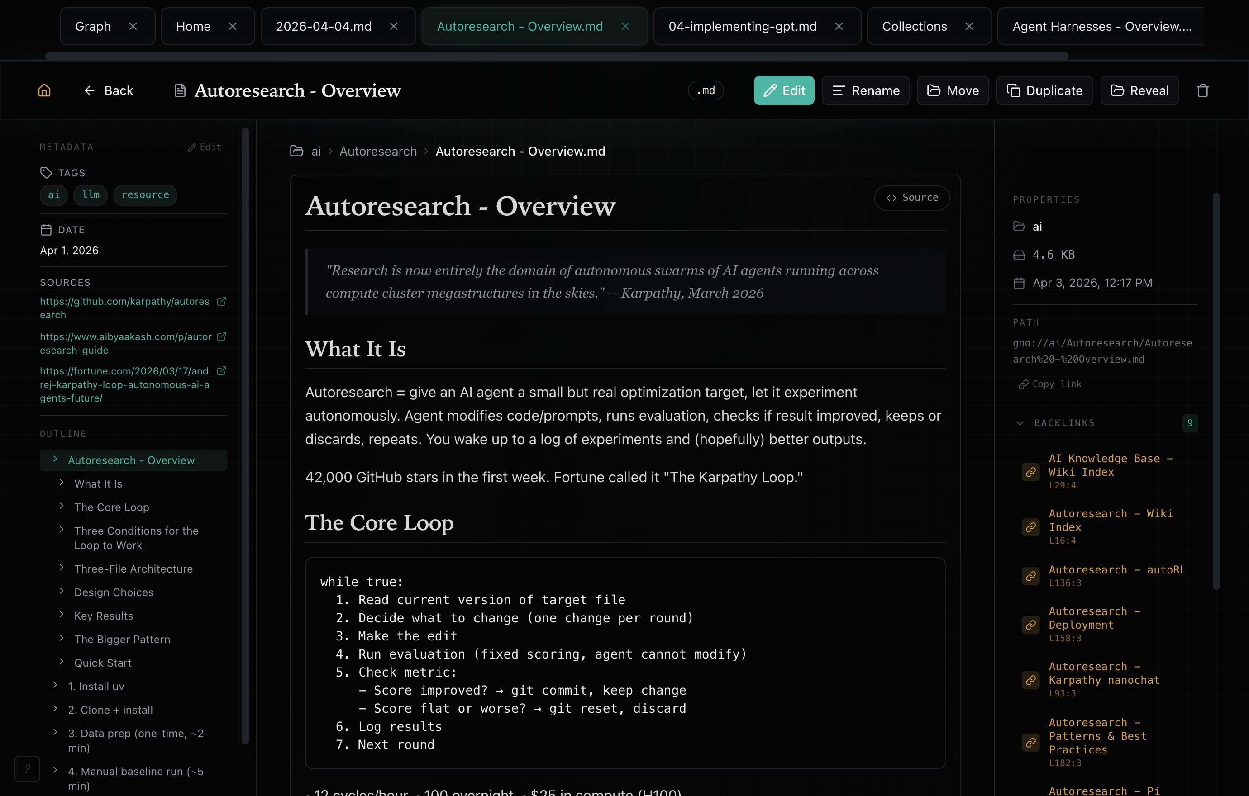Viewport: 1249px width, 796px height.
Task: Select the ai tag chip
Action: 54,195
